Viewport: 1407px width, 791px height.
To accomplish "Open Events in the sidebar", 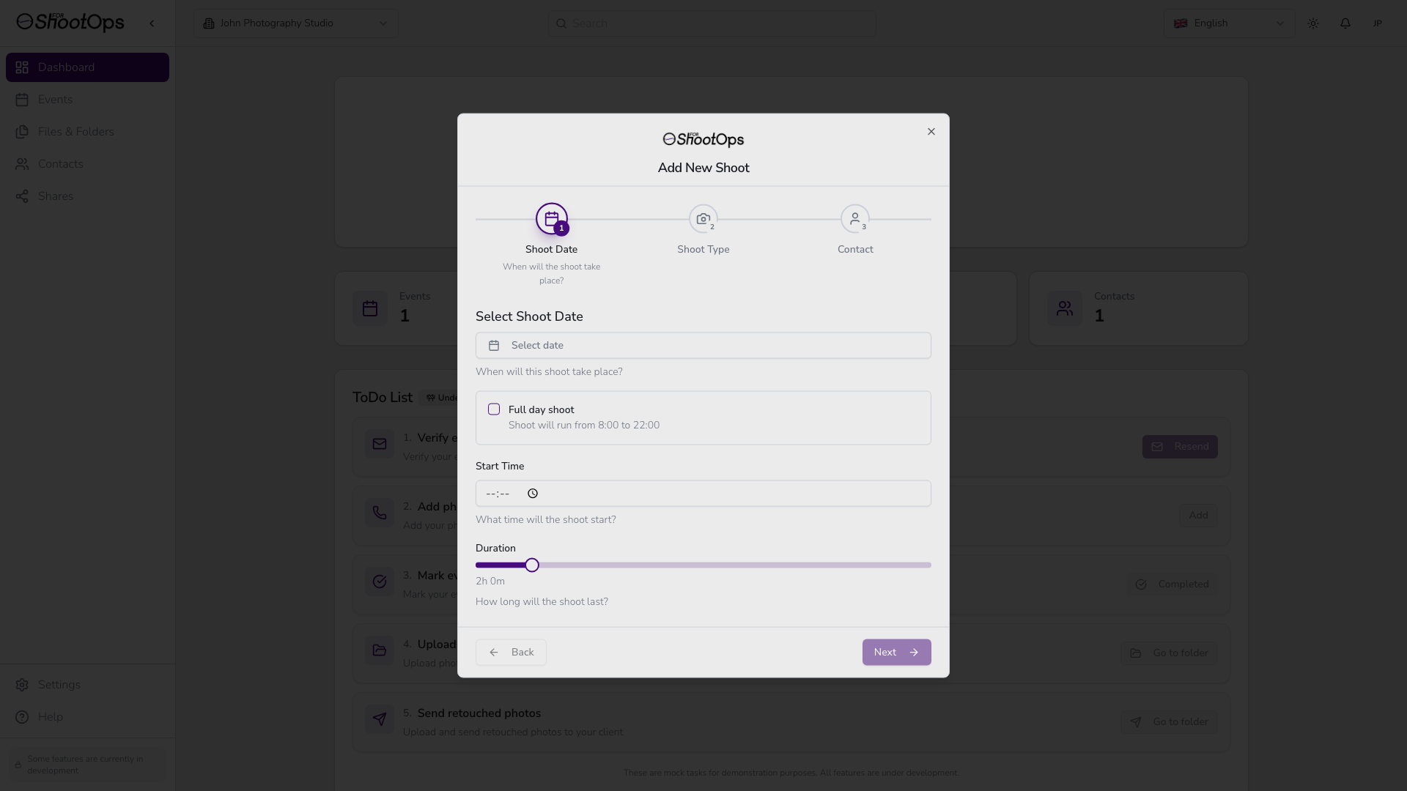I will click(55, 100).
